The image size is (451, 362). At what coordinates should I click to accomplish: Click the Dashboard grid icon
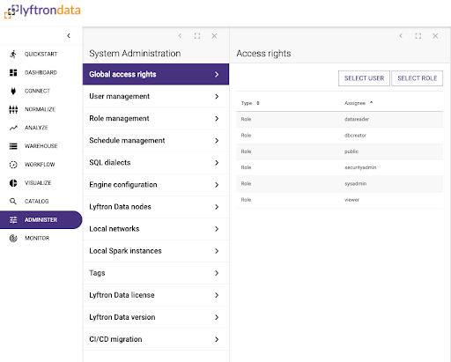pos(13,72)
